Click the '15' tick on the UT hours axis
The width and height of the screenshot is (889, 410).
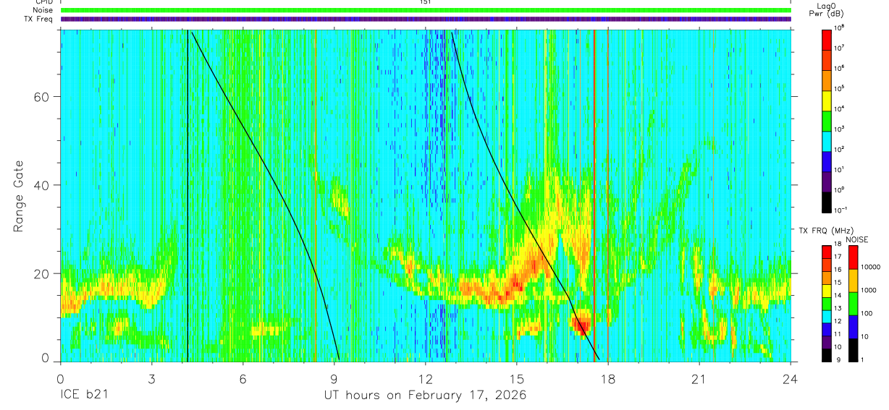tap(517, 379)
